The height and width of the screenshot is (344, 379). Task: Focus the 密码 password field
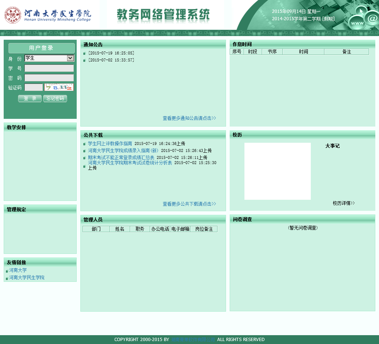click(49, 78)
